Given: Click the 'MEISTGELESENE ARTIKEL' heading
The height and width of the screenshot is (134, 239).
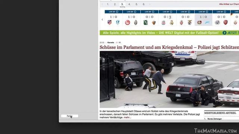Looking at the screenshot, I should coord(220,113).
